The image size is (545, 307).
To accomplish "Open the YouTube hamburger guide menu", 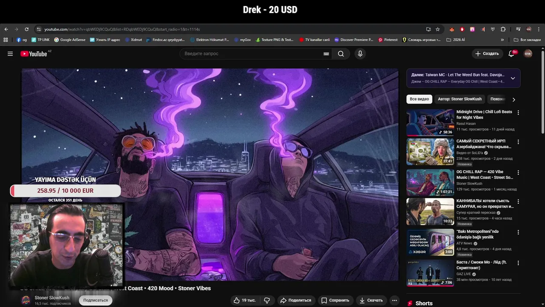I will [10, 54].
